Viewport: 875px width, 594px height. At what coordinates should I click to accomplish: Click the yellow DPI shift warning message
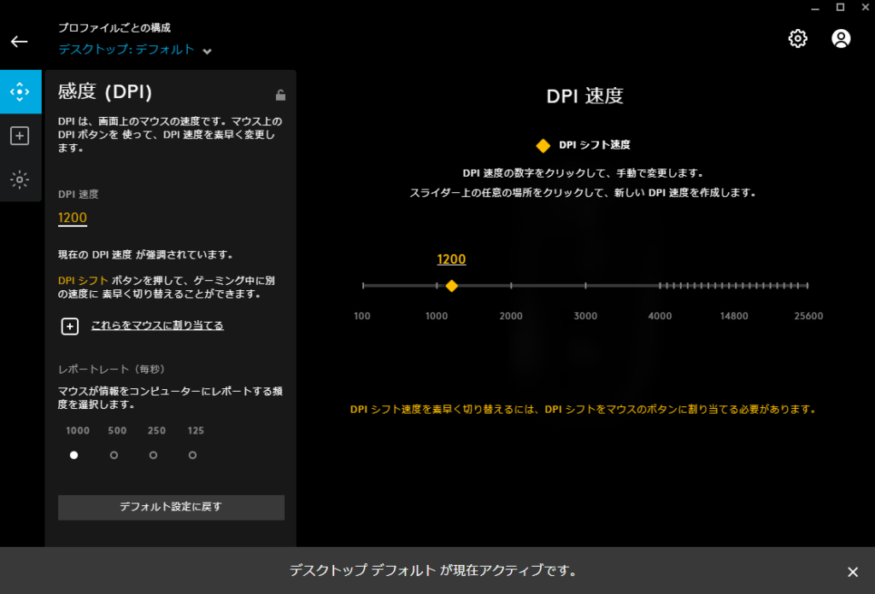point(583,409)
